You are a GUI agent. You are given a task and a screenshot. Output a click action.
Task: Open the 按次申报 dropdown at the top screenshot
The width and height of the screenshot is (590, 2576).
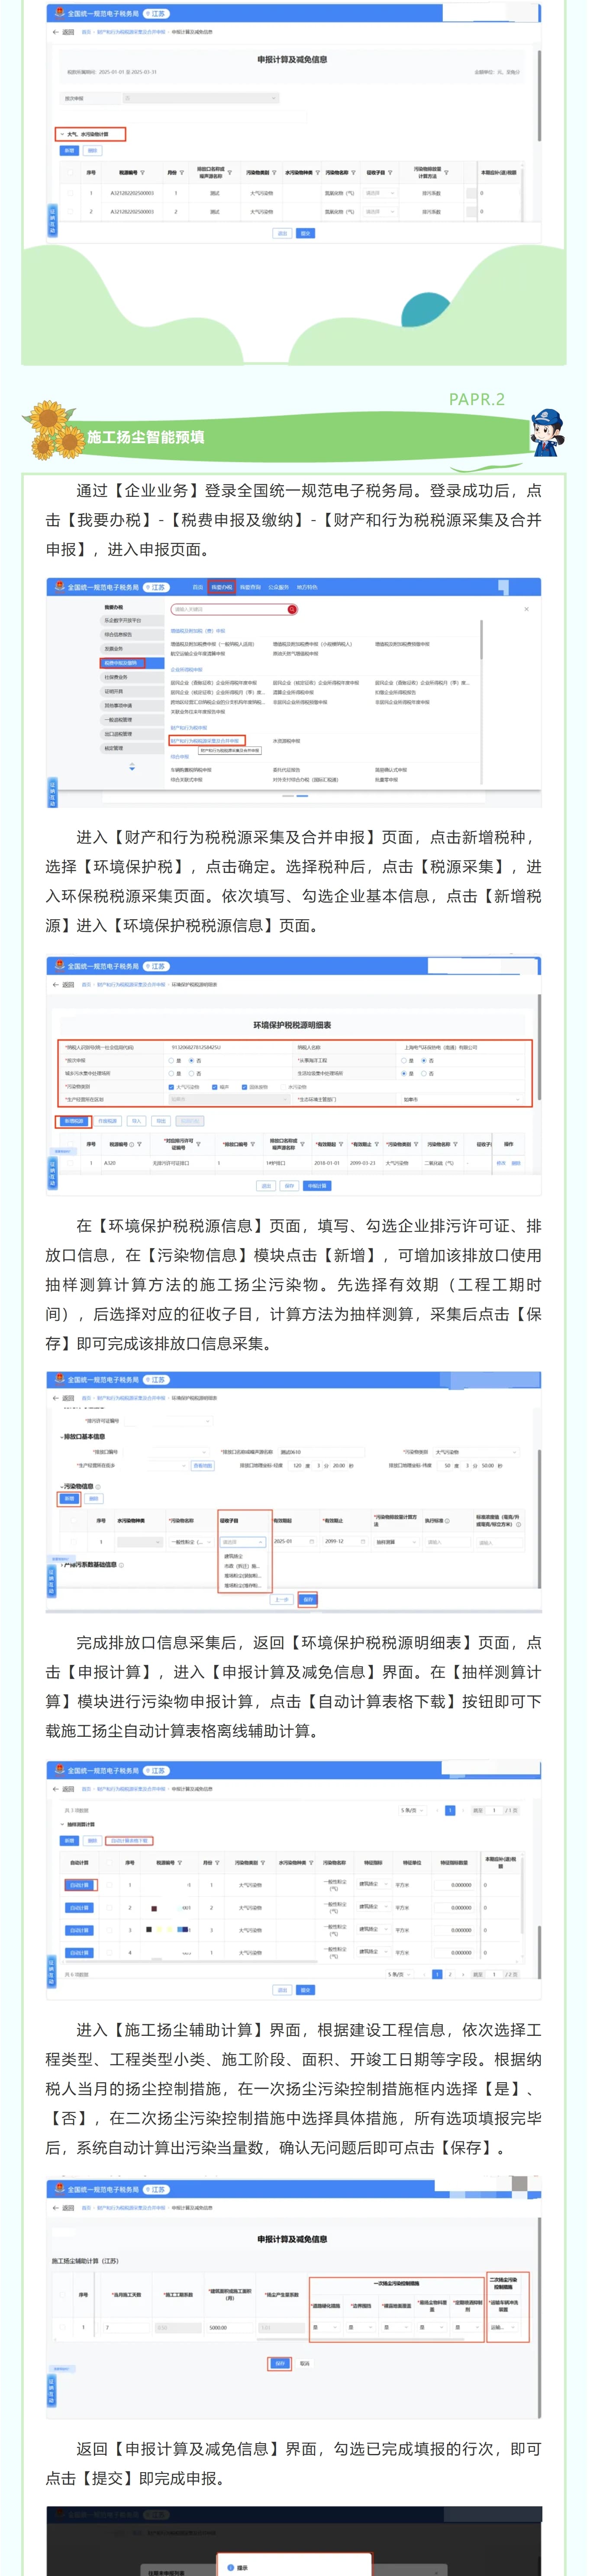[x=200, y=98]
